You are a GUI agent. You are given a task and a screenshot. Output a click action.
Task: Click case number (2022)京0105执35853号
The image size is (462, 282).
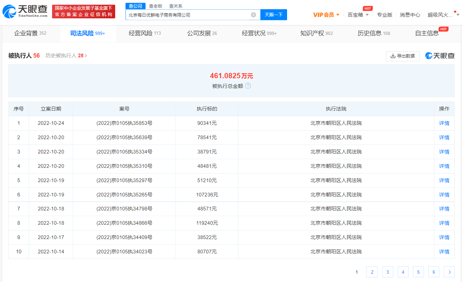tap(125, 123)
